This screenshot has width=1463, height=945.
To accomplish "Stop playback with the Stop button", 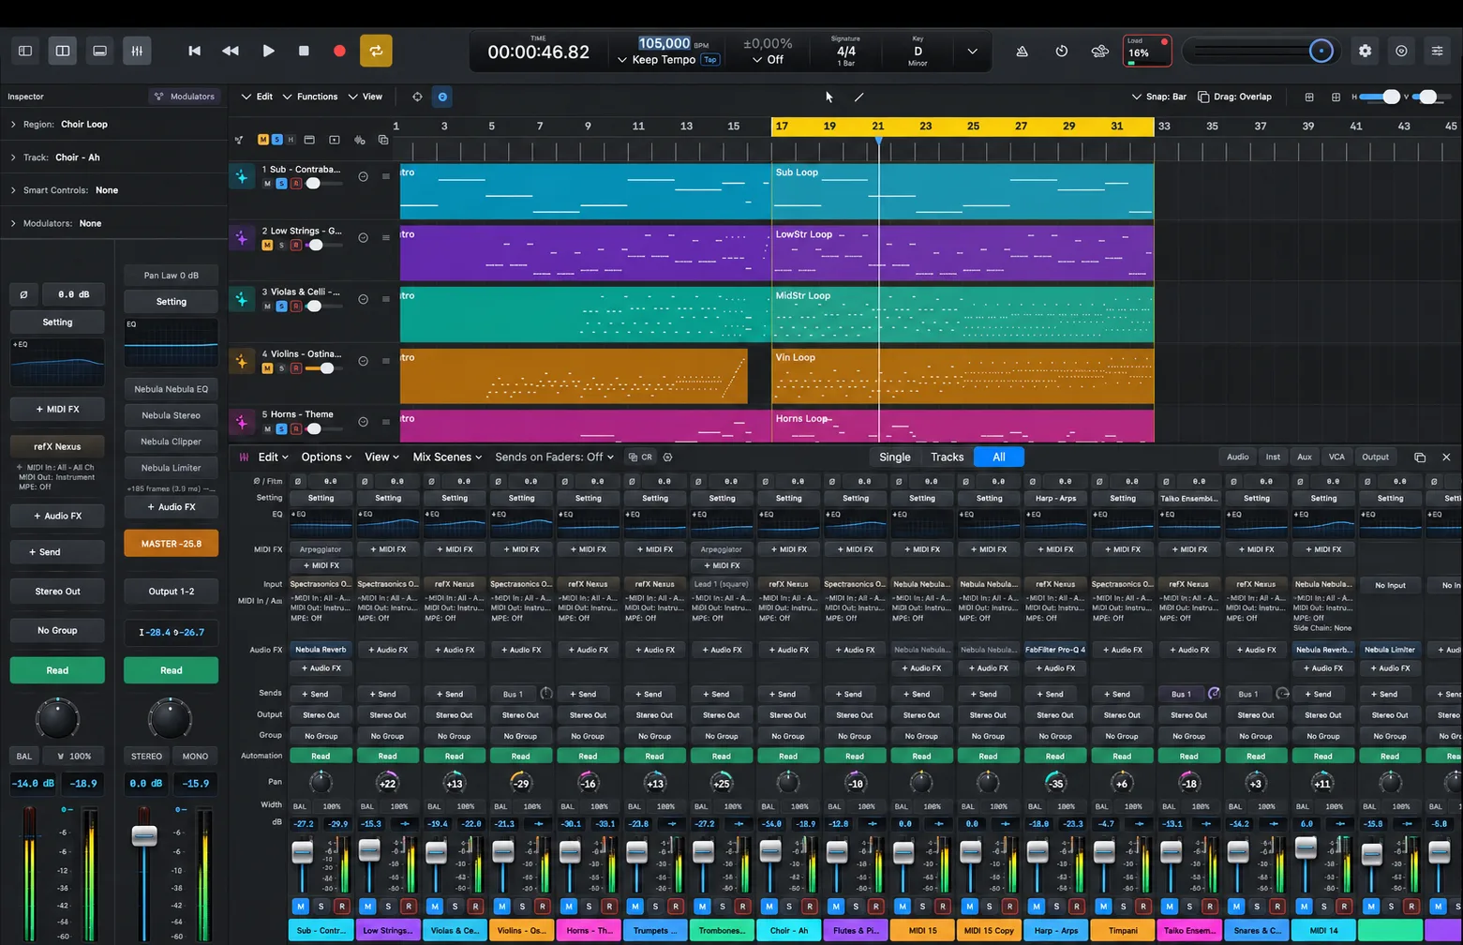I will (304, 51).
